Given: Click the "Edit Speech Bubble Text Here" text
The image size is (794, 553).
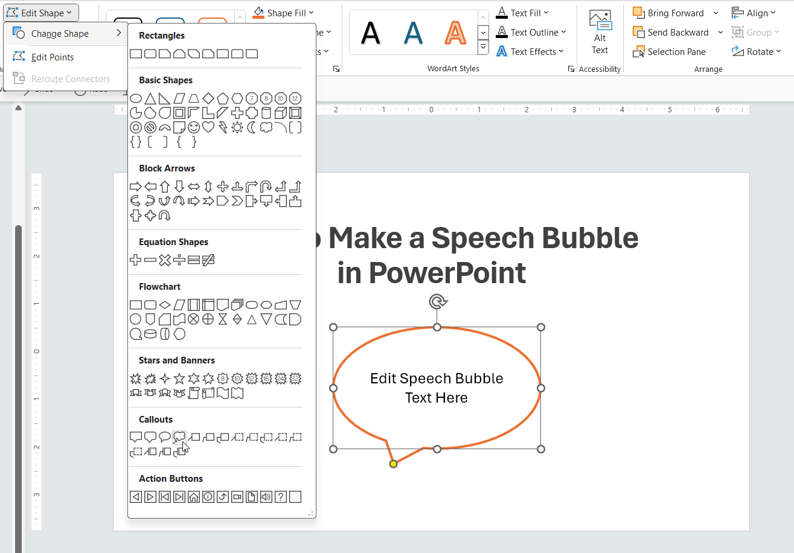Looking at the screenshot, I should 437,388.
